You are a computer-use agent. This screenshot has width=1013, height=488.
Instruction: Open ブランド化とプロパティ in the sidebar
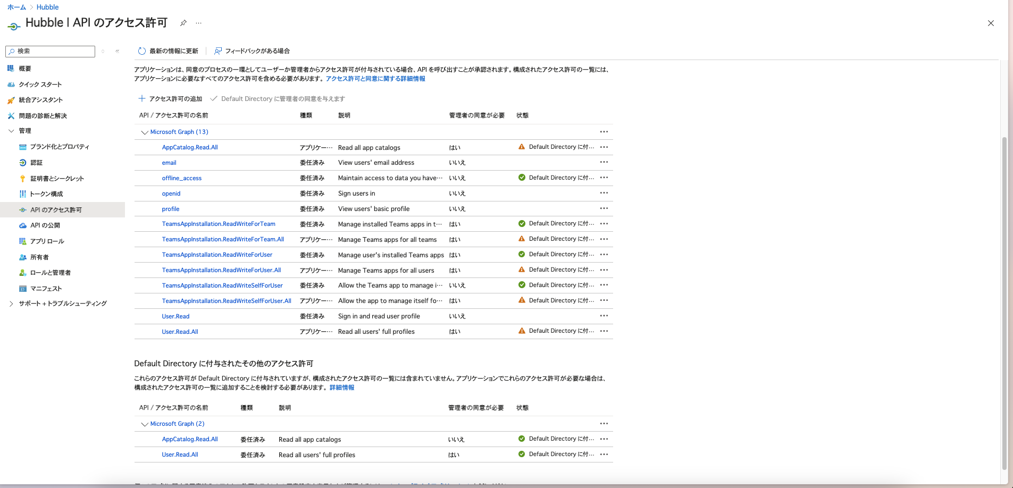[x=60, y=147]
